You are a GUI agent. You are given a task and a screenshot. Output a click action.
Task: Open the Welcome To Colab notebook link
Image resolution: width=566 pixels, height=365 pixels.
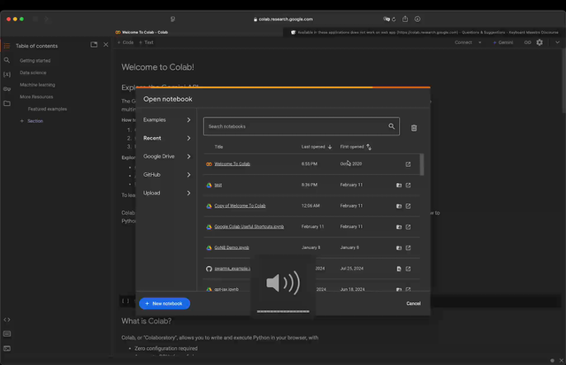pyautogui.click(x=232, y=163)
